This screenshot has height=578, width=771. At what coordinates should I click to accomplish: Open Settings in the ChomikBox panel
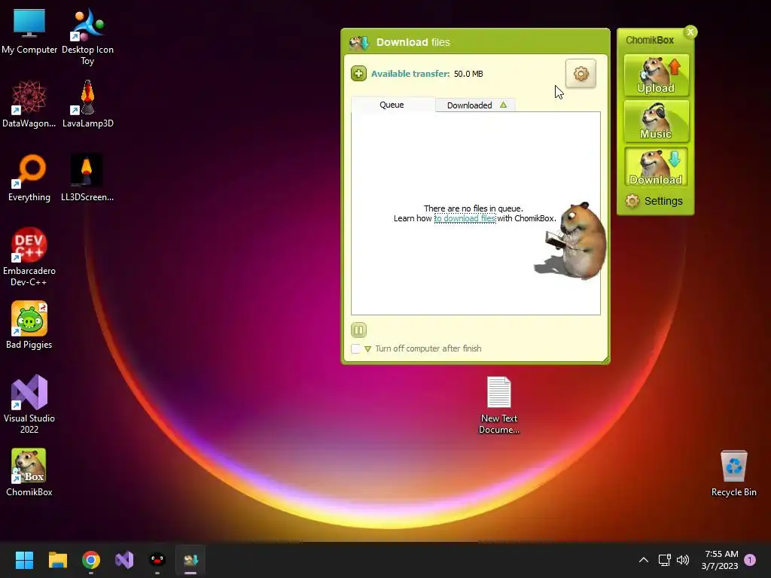click(x=654, y=201)
